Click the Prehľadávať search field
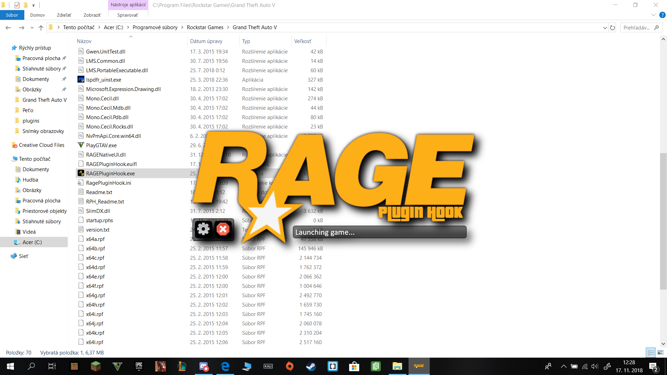The height and width of the screenshot is (375, 667). tap(636, 27)
